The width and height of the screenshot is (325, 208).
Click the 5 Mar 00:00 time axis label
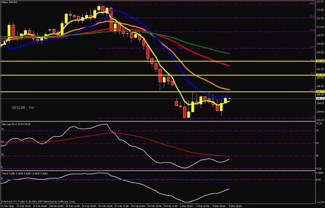[236, 206]
